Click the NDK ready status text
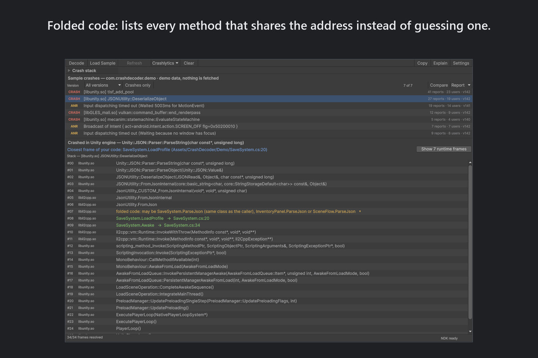Screen dimensions: 538x358 tap(449, 338)
